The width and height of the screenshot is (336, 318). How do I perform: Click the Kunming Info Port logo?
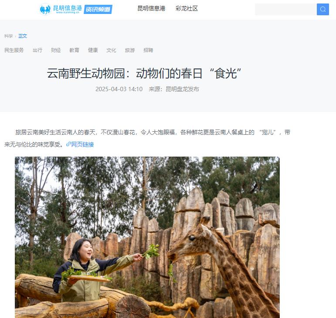pos(61,9)
